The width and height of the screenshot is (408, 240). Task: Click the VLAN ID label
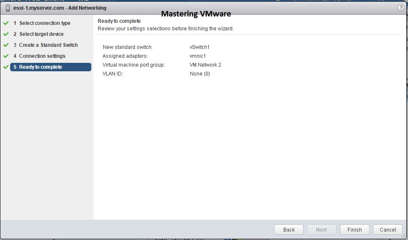[112, 74]
